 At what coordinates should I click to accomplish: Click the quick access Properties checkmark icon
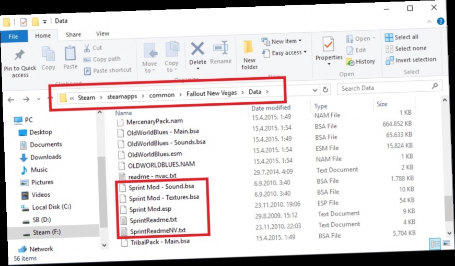pyautogui.click(x=24, y=22)
